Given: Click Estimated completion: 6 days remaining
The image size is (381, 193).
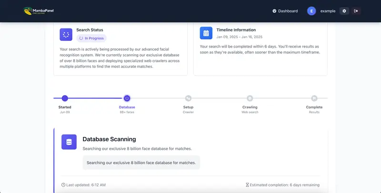Looking at the screenshot, I should pos(284,185).
